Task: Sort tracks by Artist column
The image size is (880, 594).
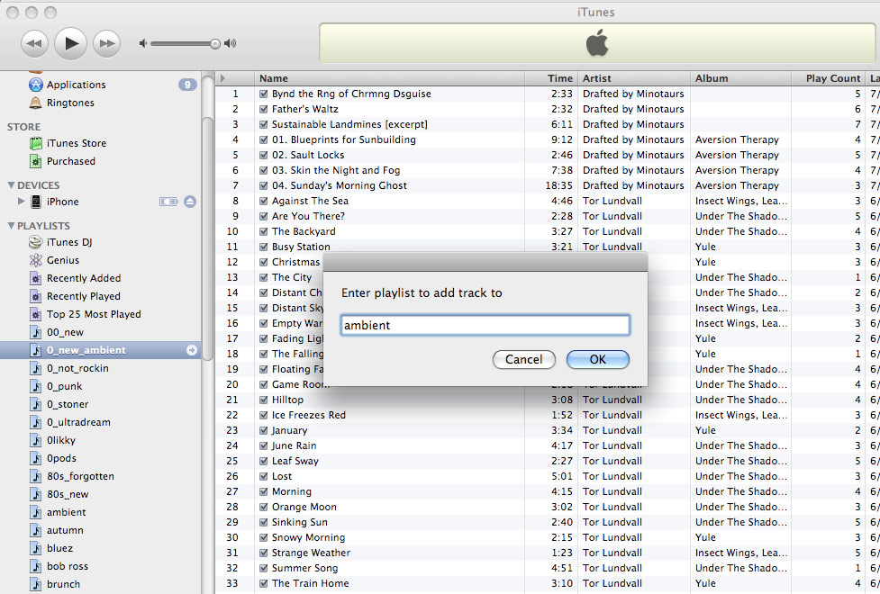Action: pos(633,78)
